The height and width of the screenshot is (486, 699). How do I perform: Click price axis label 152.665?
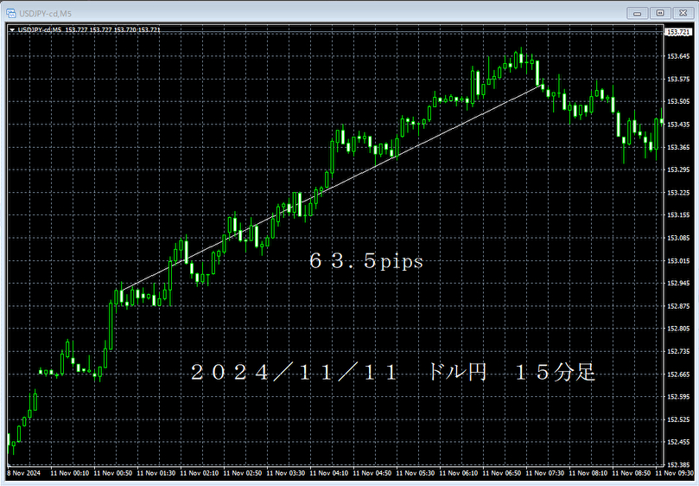click(x=678, y=374)
